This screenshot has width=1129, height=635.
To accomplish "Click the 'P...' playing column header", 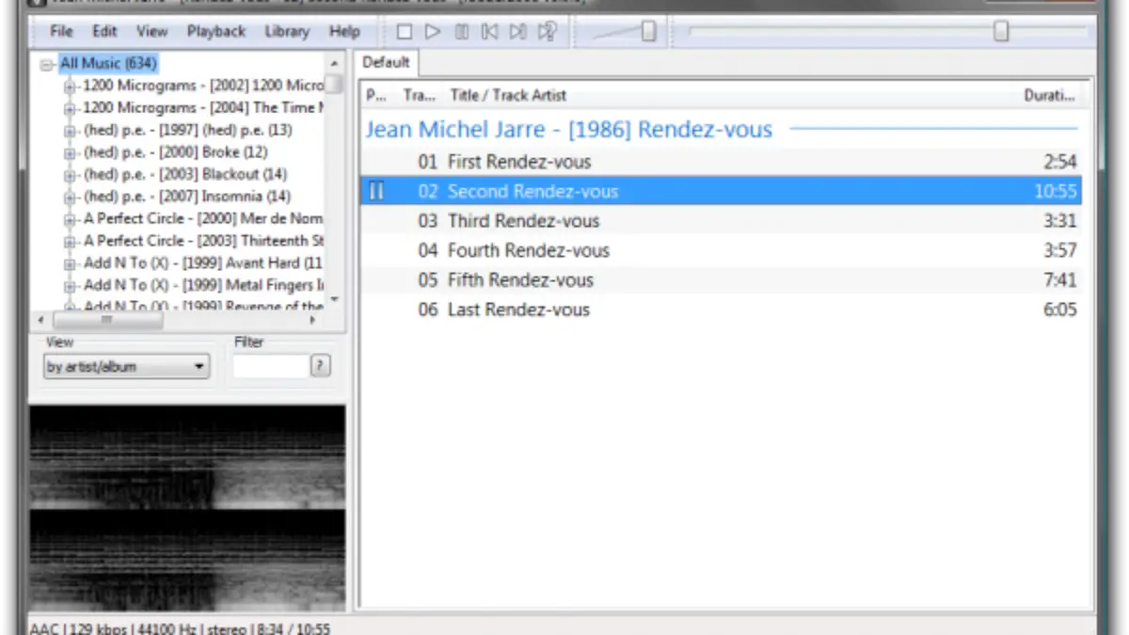I will point(377,95).
